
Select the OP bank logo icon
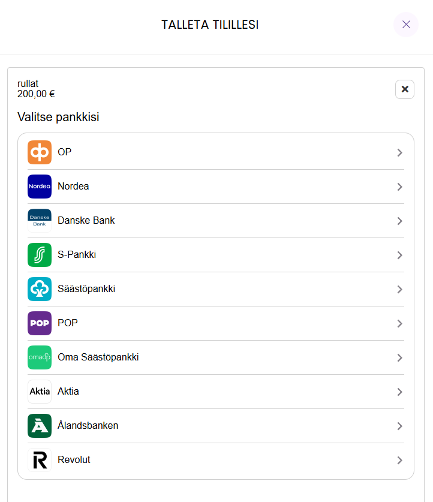[39, 152]
